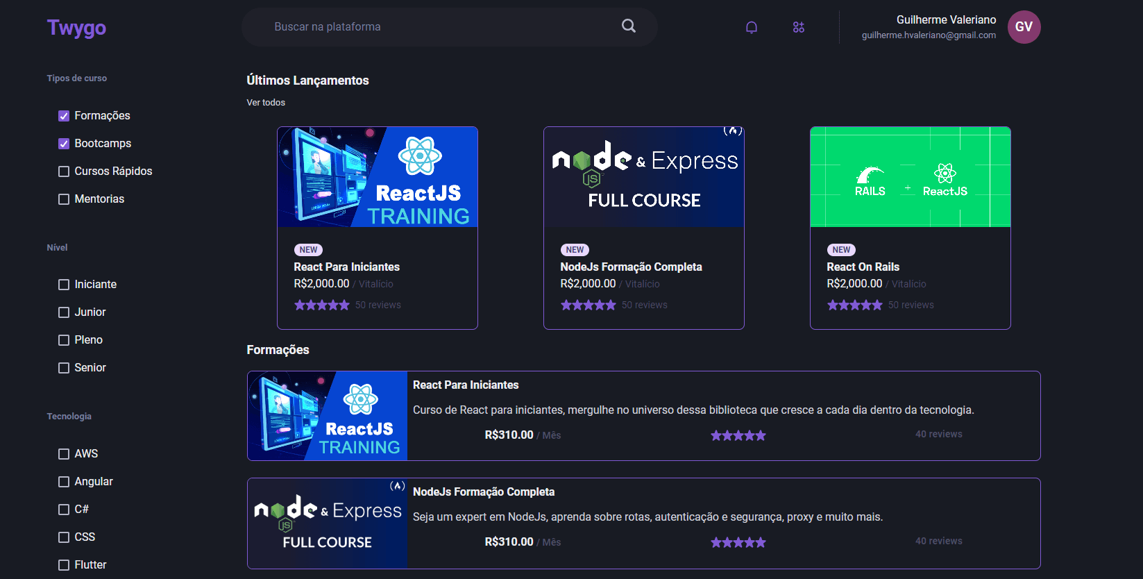Select the Iniciante level checkbox

point(64,285)
